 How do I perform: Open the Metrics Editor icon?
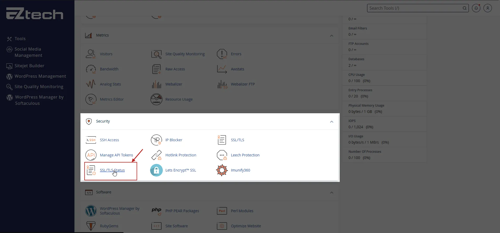pos(91,99)
